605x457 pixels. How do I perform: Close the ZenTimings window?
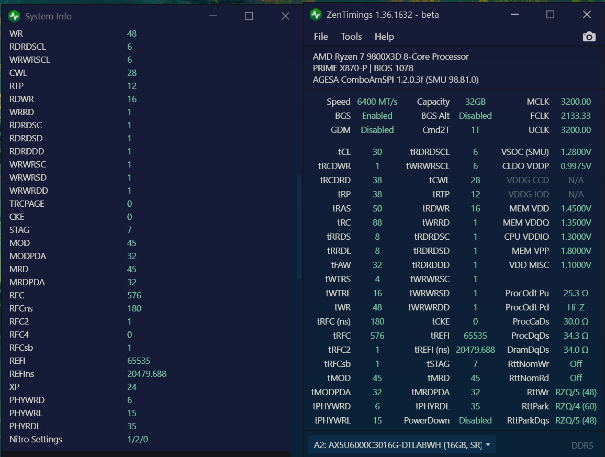point(587,15)
